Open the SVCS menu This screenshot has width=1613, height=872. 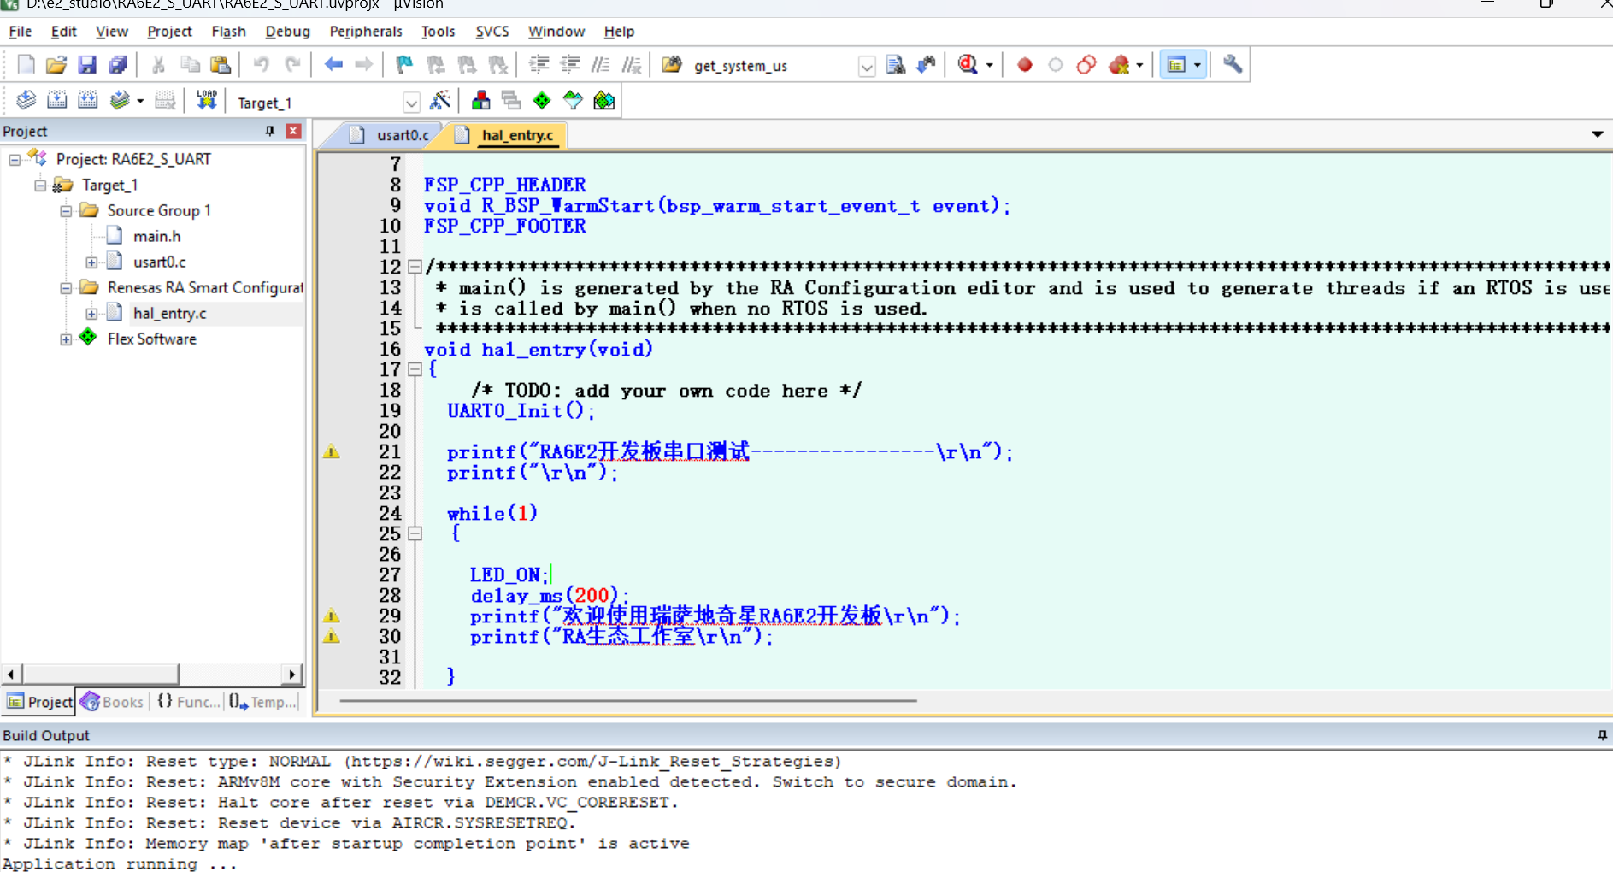[x=492, y=32]
